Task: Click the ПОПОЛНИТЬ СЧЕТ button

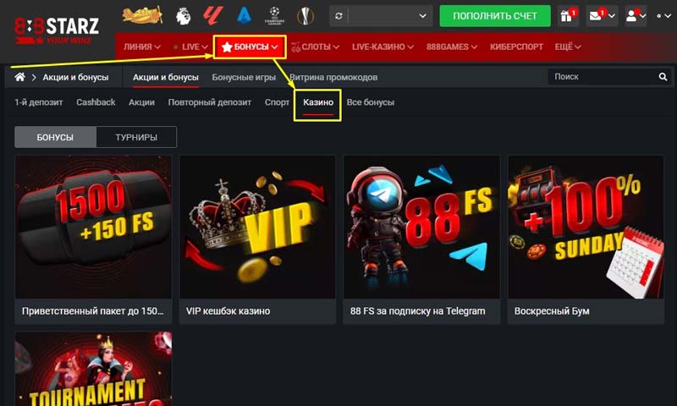Action: click(x=495, y=16)
